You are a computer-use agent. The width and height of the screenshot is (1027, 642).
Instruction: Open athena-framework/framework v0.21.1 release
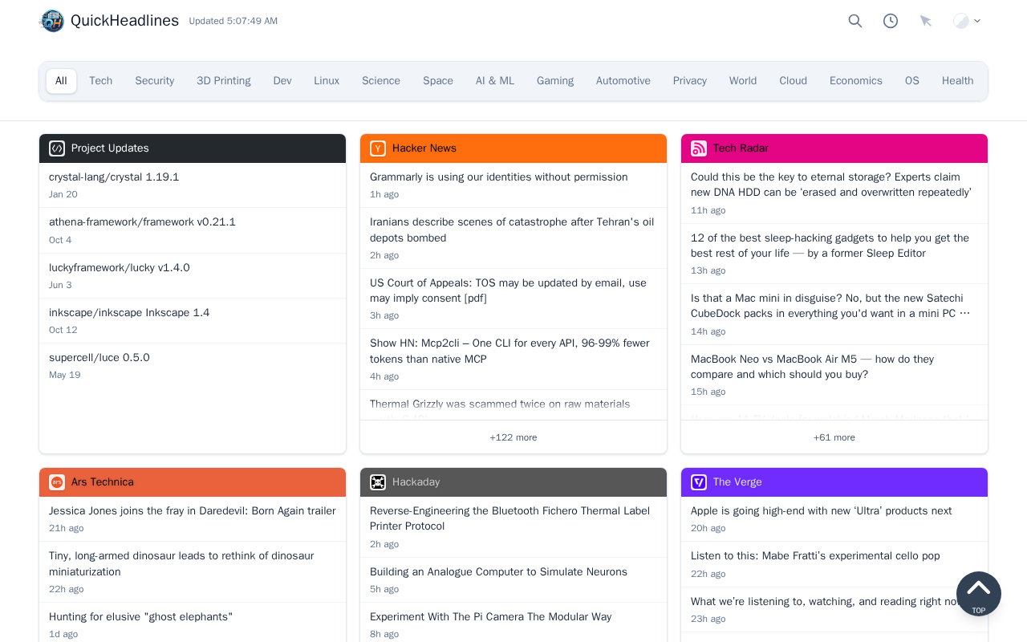(x=142, y=222)
